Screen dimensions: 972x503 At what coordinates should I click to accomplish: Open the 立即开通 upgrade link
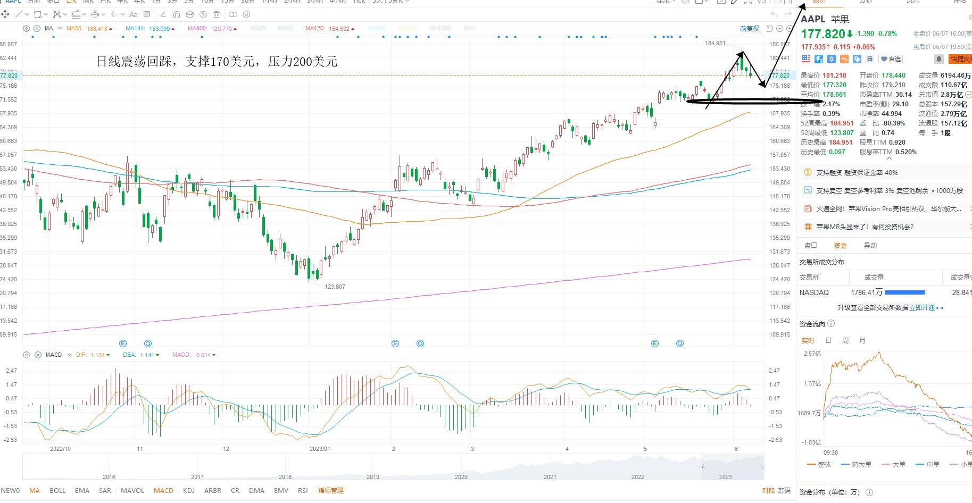(x=926, y=308)
